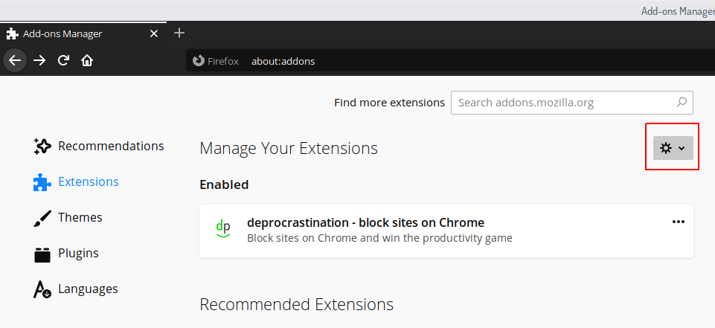Go back with the back arrow
The width and height of the screenshot is (715, 328).
click(15, 61)
